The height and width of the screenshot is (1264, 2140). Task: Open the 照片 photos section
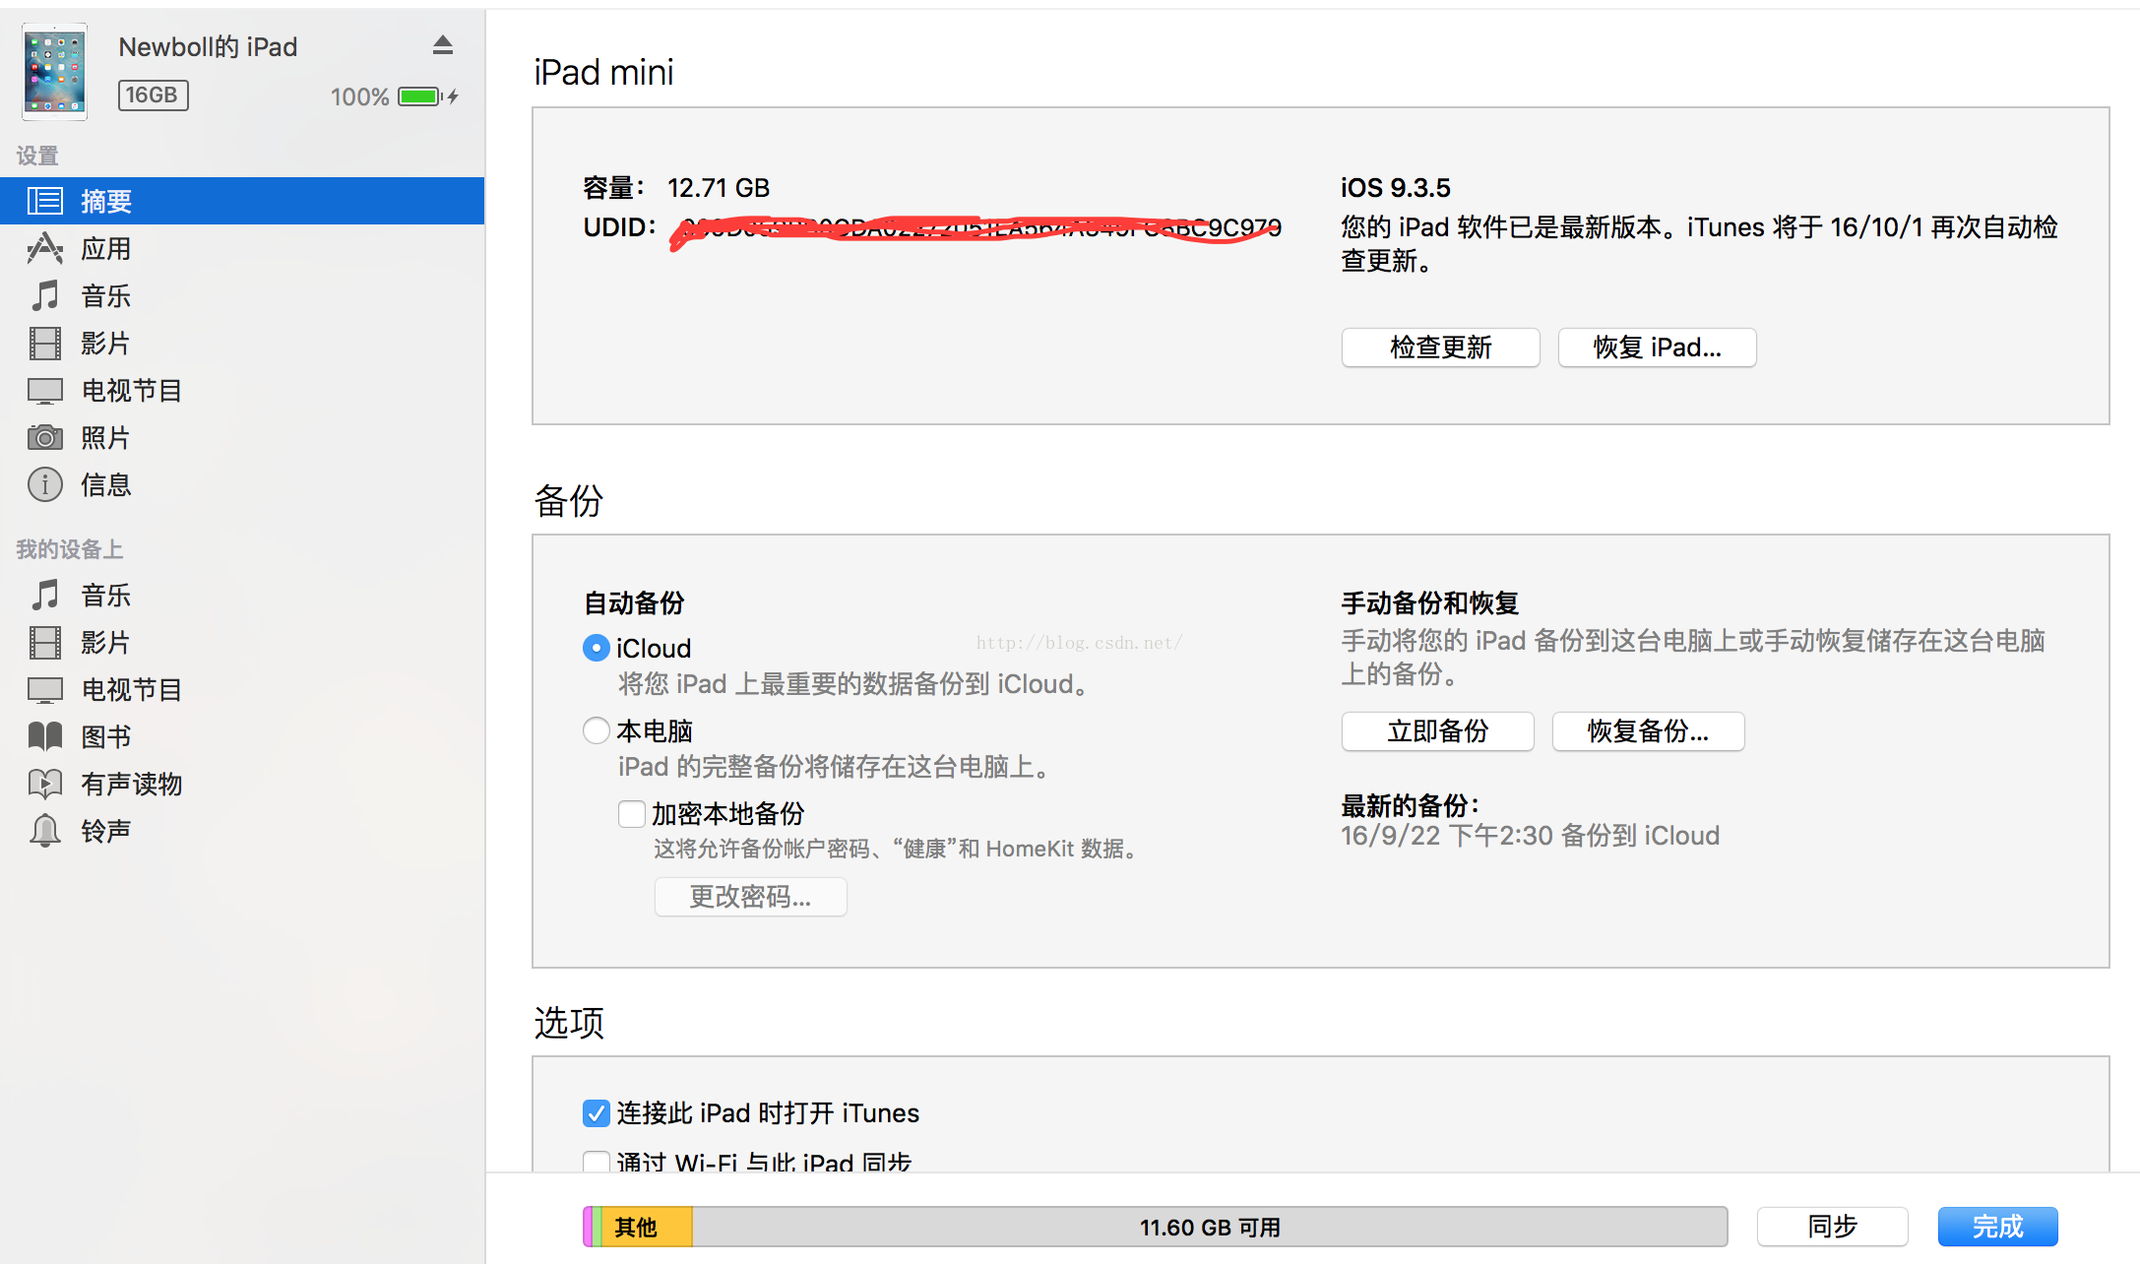click(242, 437)
